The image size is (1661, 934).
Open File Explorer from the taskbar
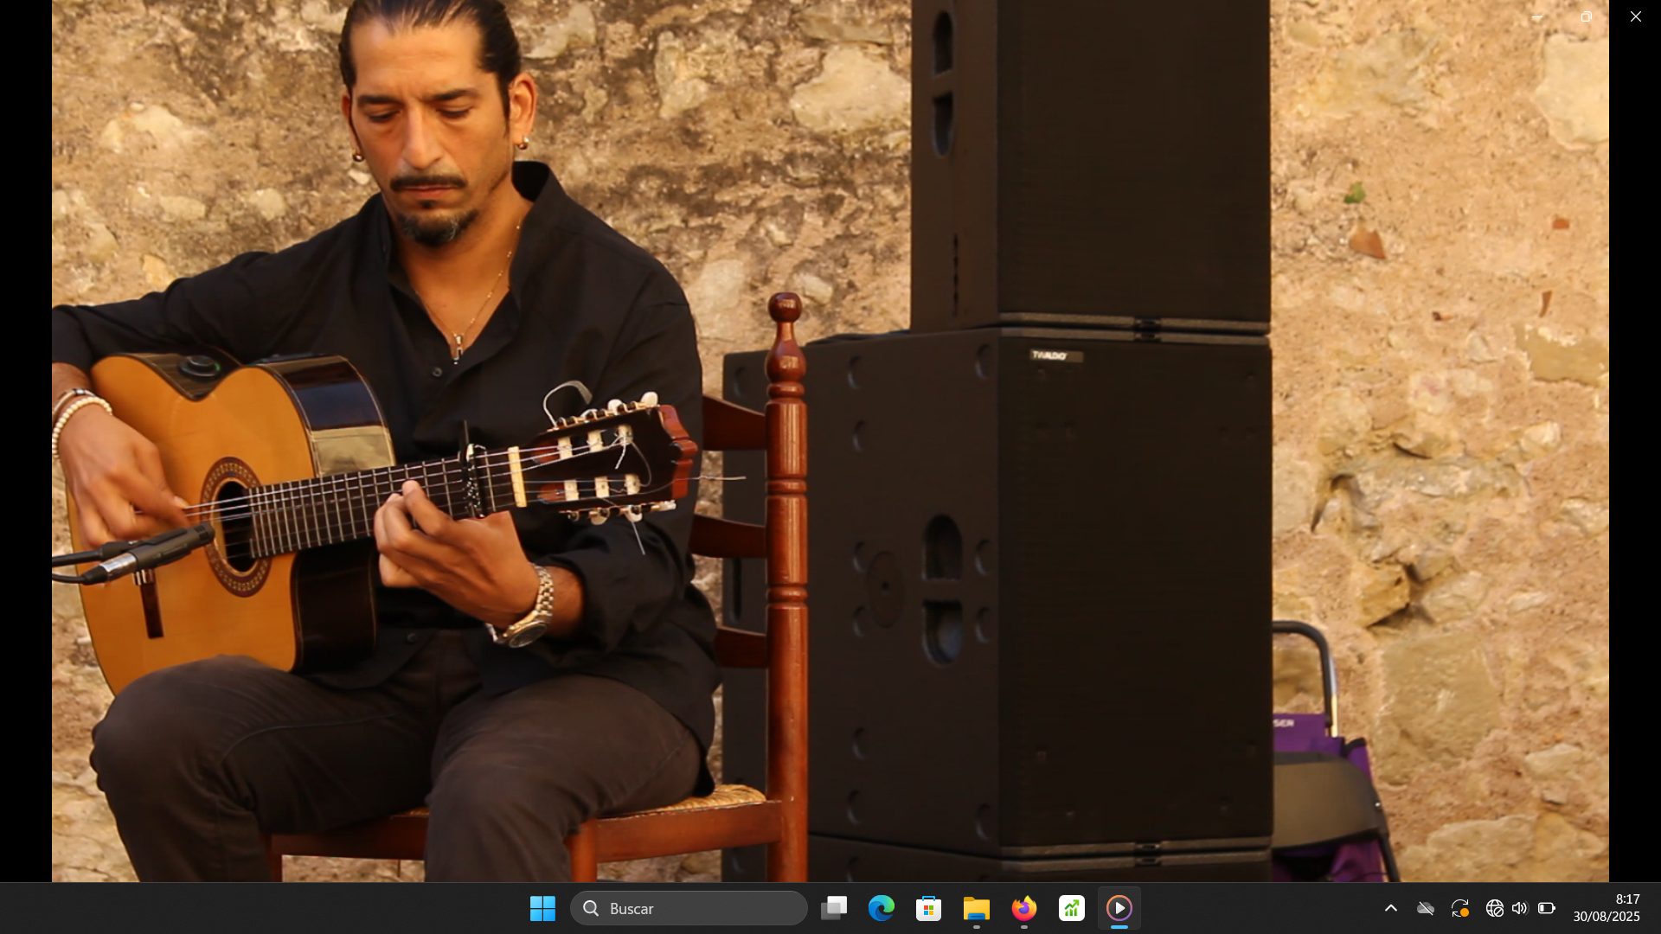point(976,908)
